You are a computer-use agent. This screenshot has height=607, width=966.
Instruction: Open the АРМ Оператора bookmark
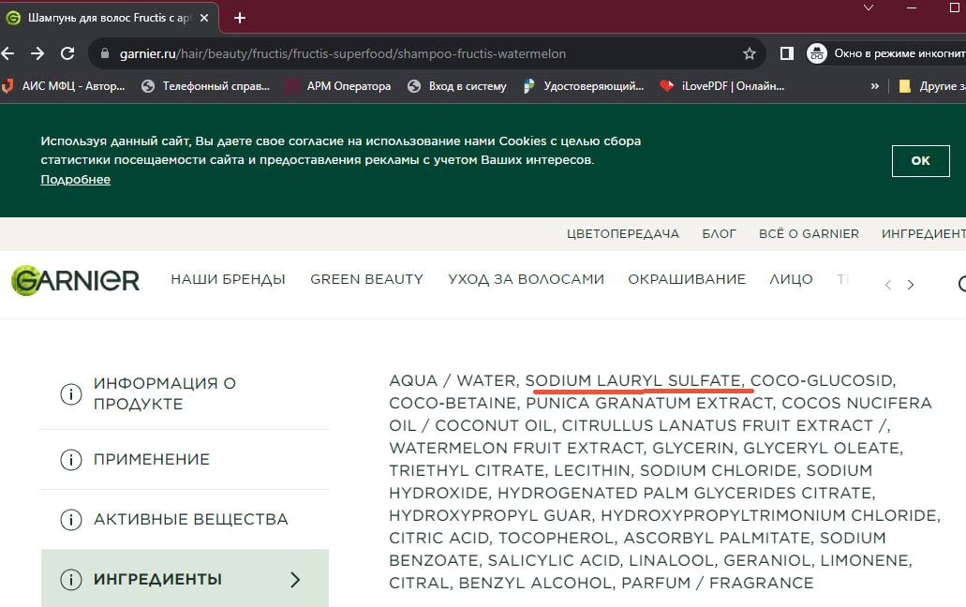[339, 86]
